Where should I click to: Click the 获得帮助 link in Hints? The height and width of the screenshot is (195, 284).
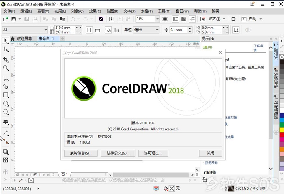tap(211, 163)
